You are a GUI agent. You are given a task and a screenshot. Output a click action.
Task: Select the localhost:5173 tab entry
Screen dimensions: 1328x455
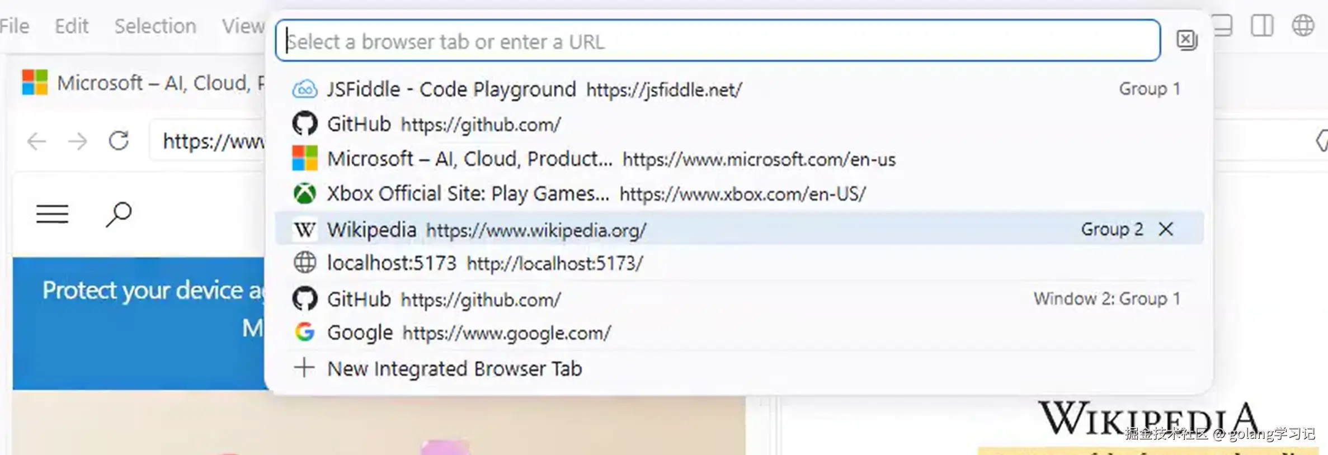739,263
